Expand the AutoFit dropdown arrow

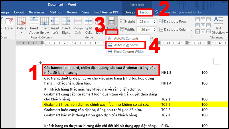111,32
